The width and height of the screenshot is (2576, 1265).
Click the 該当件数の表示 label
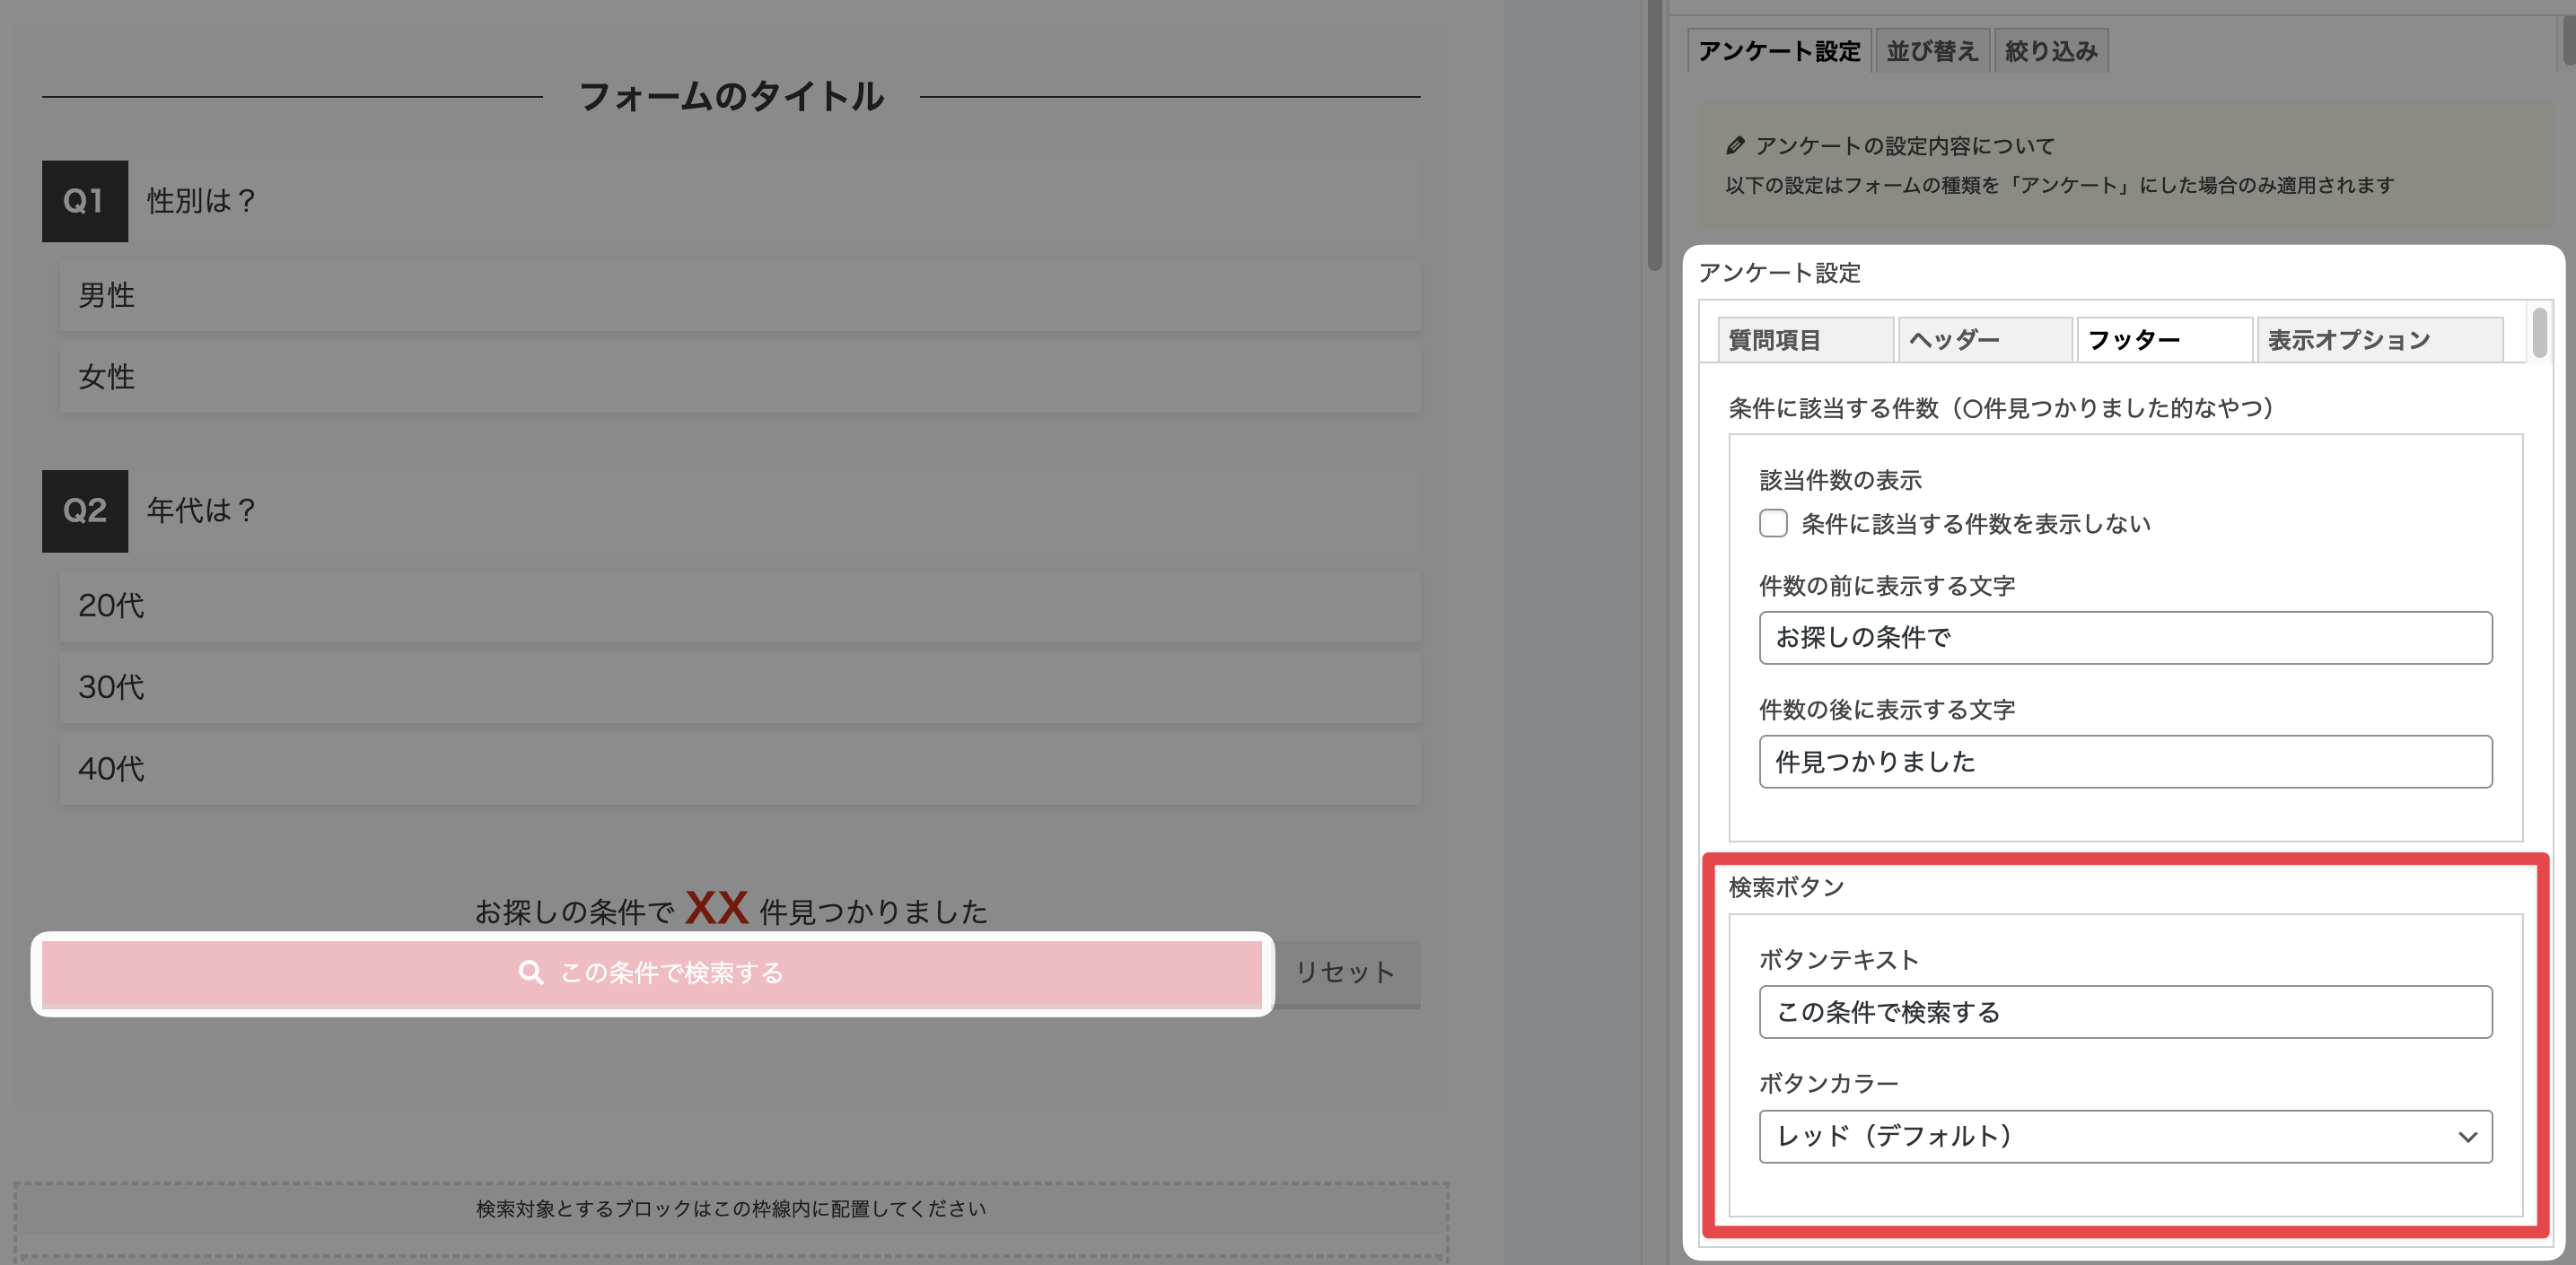1840,480
